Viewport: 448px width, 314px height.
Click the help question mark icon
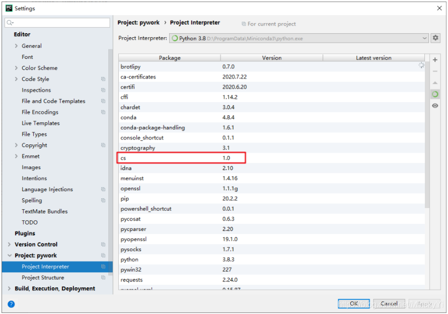11,304
